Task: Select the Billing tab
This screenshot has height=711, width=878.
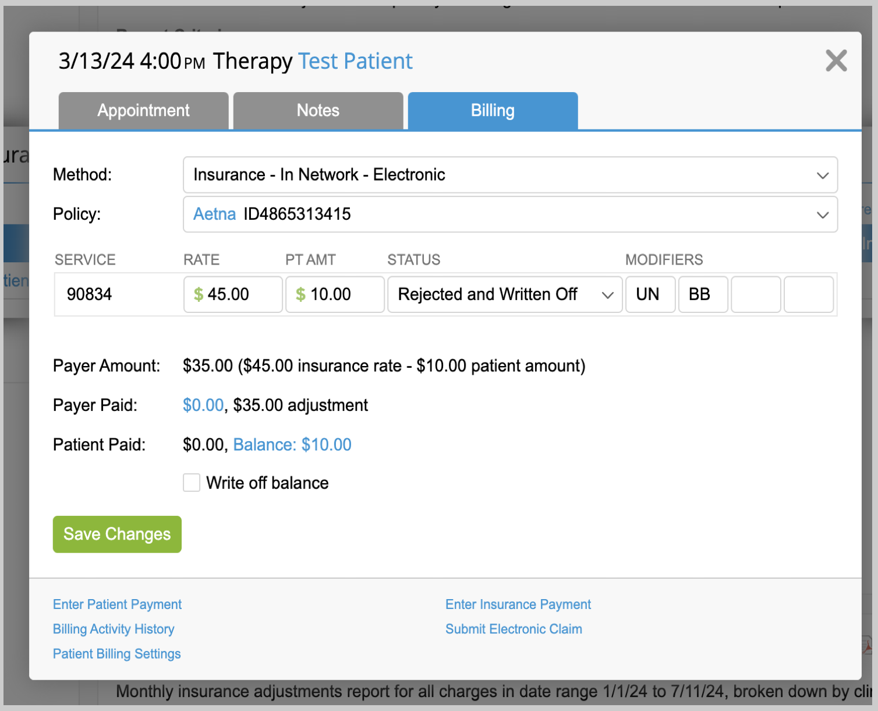Action: 493,111
